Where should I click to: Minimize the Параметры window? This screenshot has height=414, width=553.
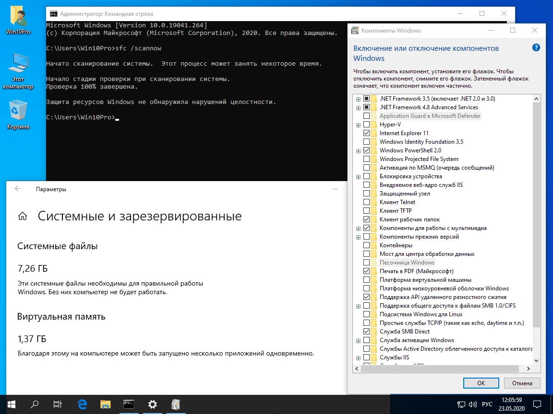pos(335,189)
